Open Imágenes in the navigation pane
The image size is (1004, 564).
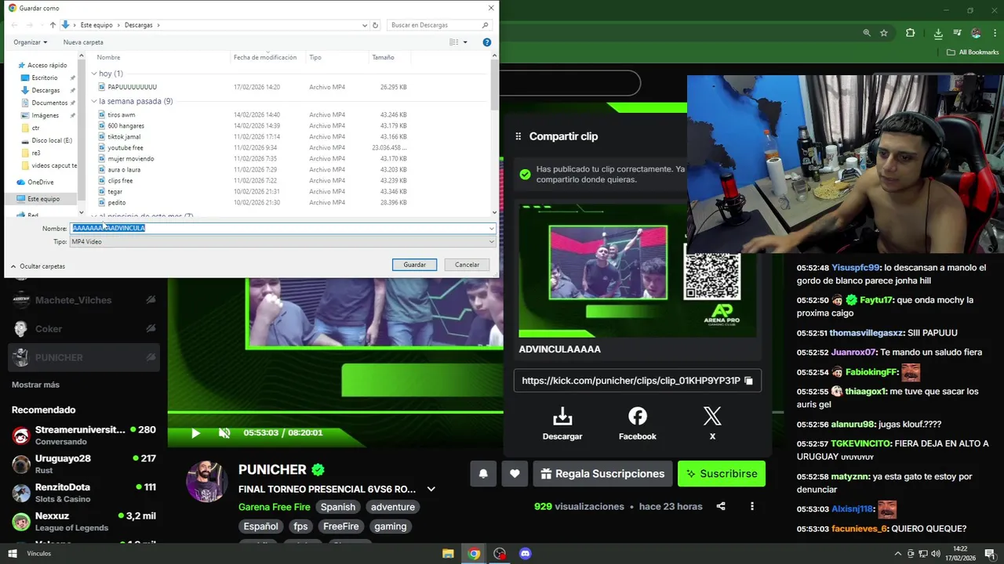(x=45, y=115)
